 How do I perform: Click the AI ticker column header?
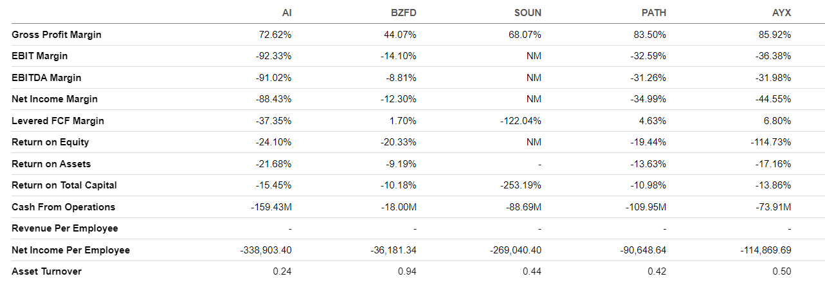click(287, 13)
